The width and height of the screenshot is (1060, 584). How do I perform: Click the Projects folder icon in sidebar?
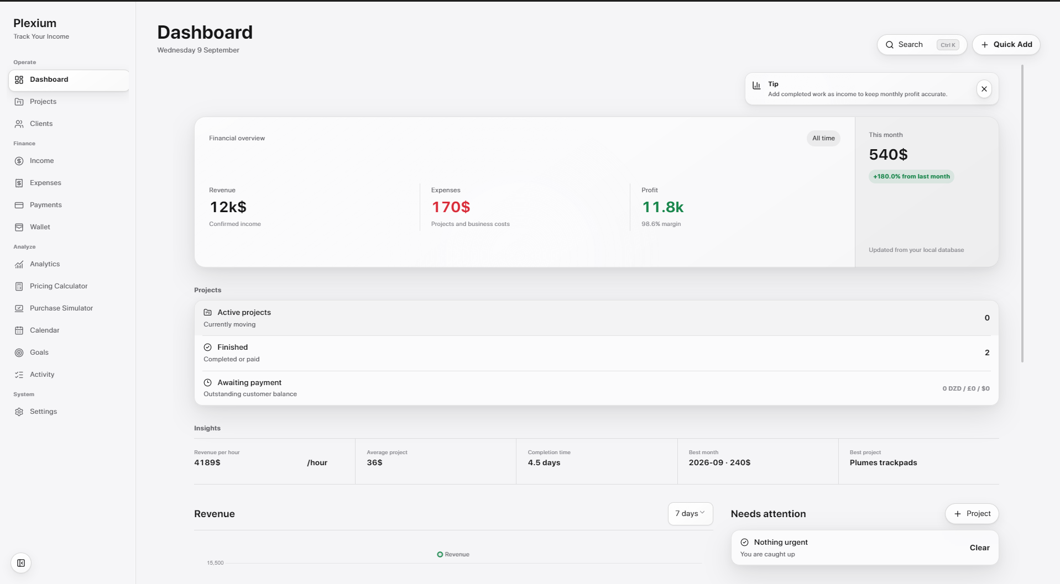tap(19, 102)
